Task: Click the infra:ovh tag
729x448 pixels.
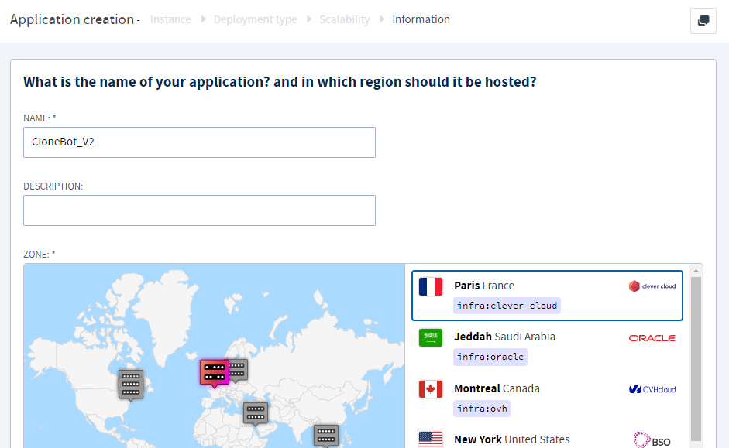Action: [x=482, y=408]
